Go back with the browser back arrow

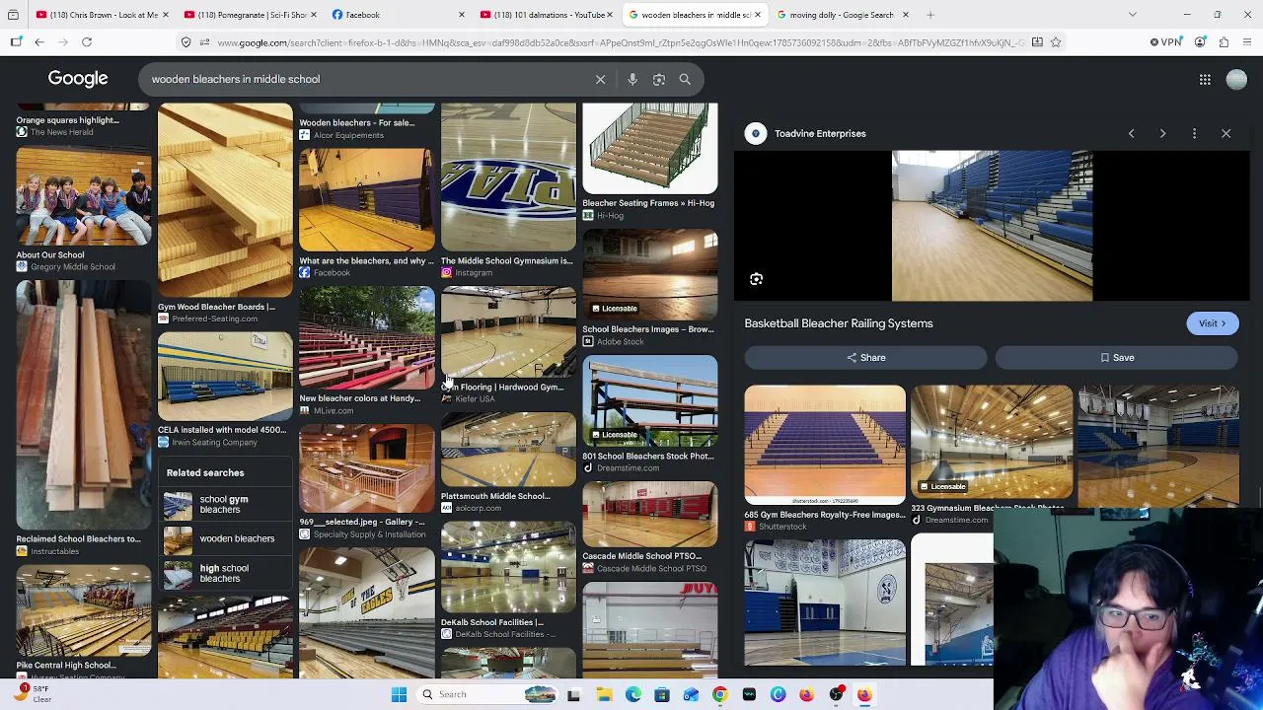click(39, 42)
